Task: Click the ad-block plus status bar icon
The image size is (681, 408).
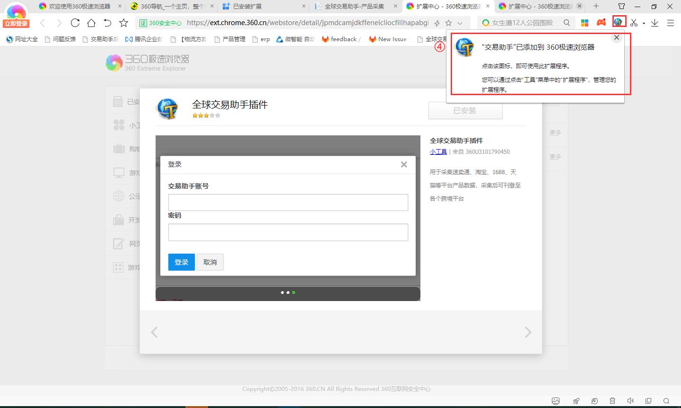Action: (x=594, y=401)
